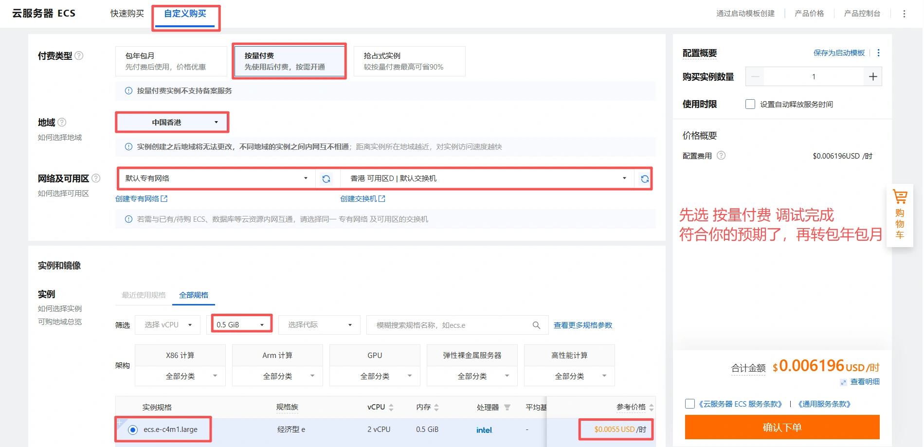Switch to 最近使用规格 tab

pyautogui.click(x=144, y=295)
